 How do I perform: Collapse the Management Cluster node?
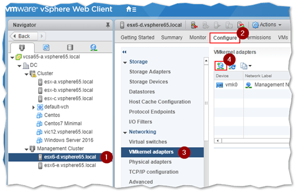point(27,149)
